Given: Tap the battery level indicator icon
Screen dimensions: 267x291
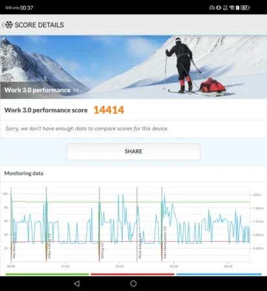Looking at the screenshot, I should 245,8.
